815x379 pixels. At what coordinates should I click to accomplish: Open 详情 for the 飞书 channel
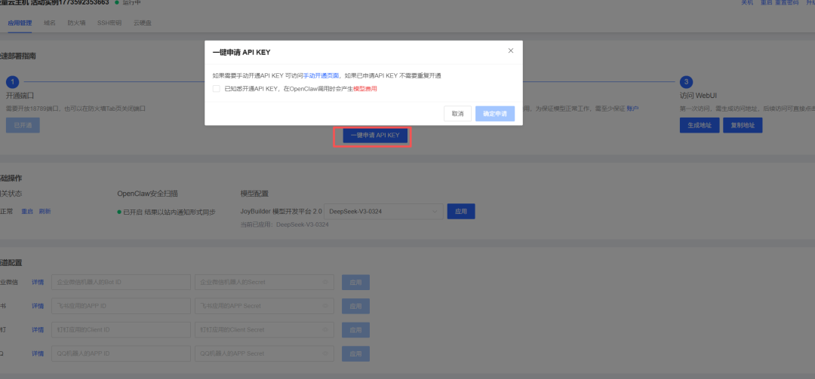pos(38,306)
